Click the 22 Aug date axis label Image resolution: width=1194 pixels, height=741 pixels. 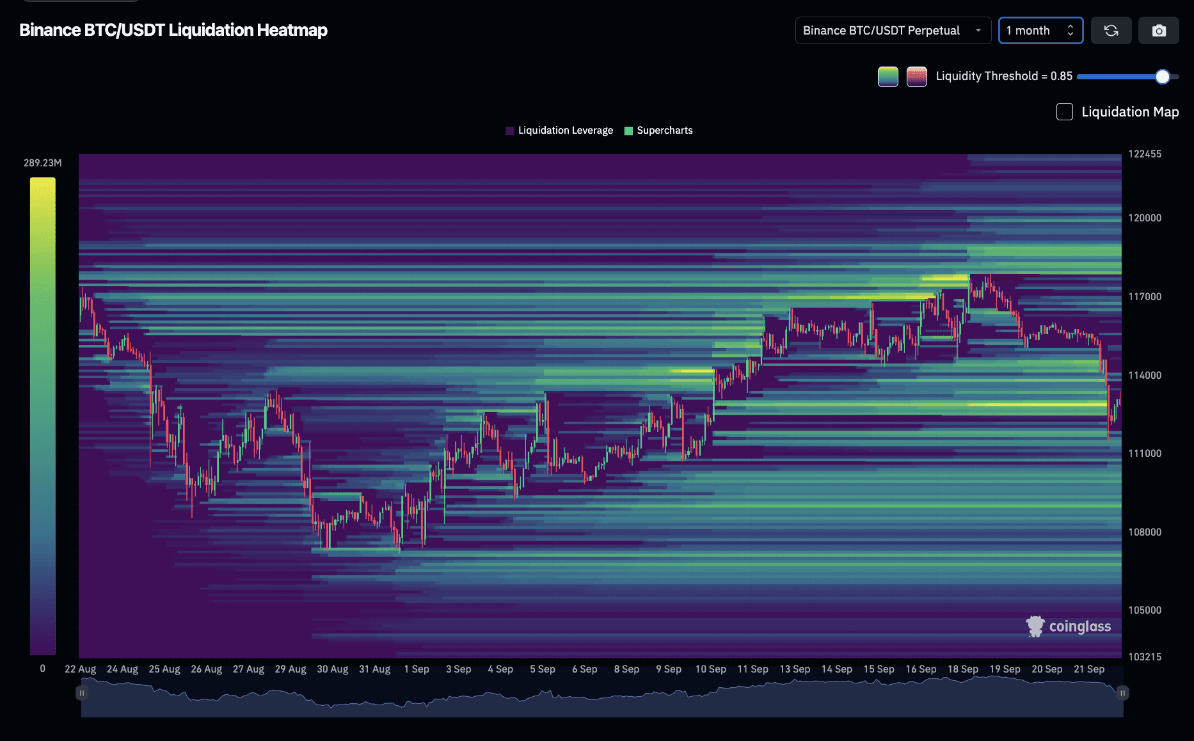81,669
